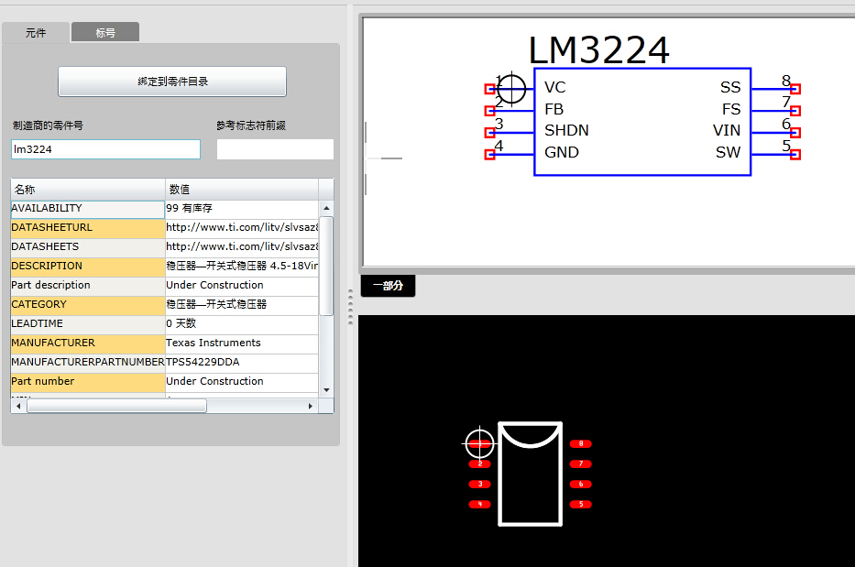
Task: Select the FB pin label
Action: (x=554, y=110)
